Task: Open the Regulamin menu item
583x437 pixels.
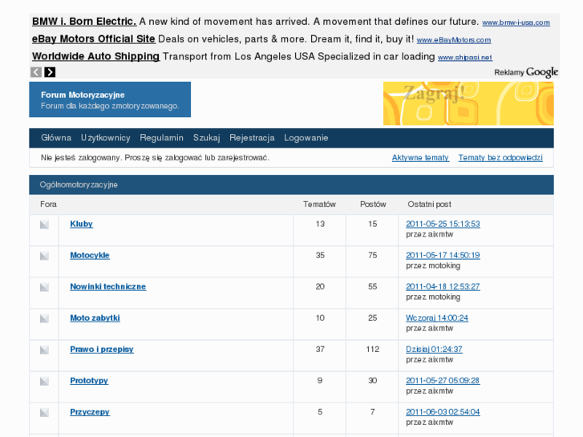Action: click(162, 138)
